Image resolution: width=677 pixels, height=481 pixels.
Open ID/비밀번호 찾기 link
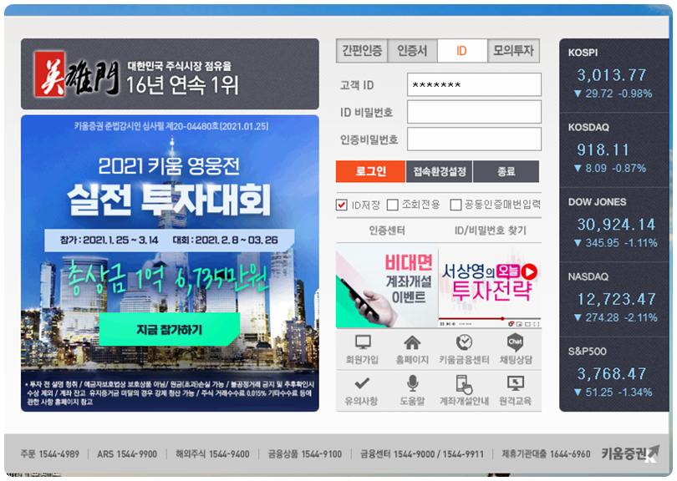tap(491, 230)
